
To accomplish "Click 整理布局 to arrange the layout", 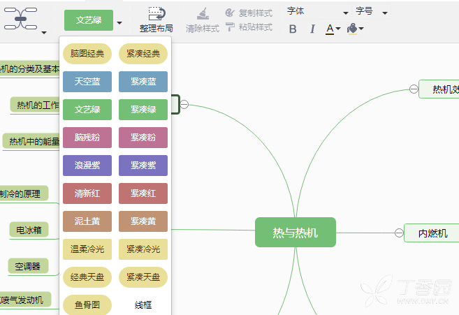I will (156, 20).
